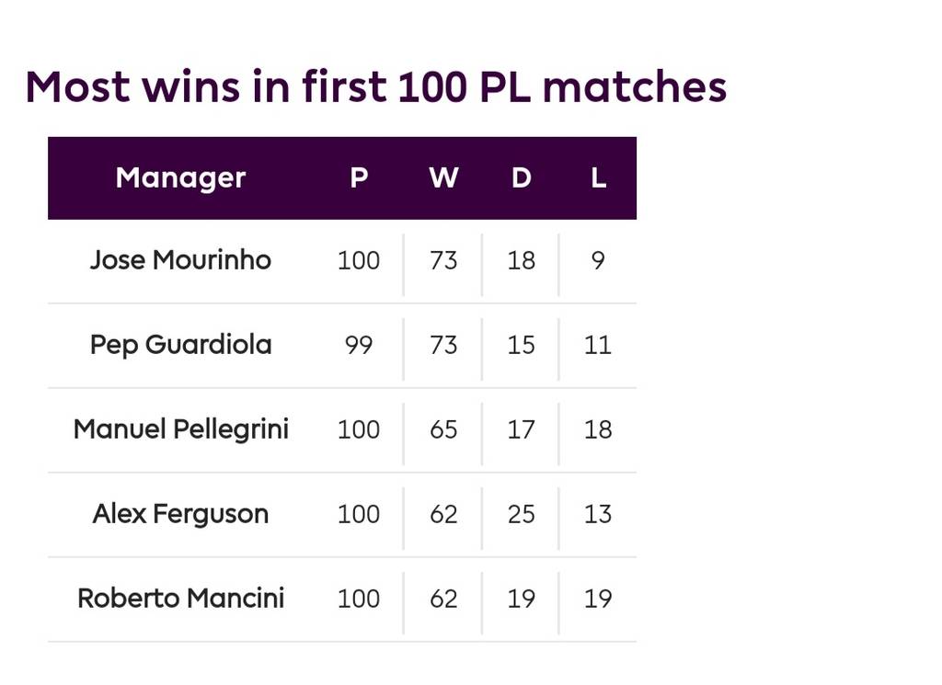The height and width of the screenshot is (685, 942).
Task: Click Manuel Pellegrini's 17 draws cell
Action: coord(521,430)
